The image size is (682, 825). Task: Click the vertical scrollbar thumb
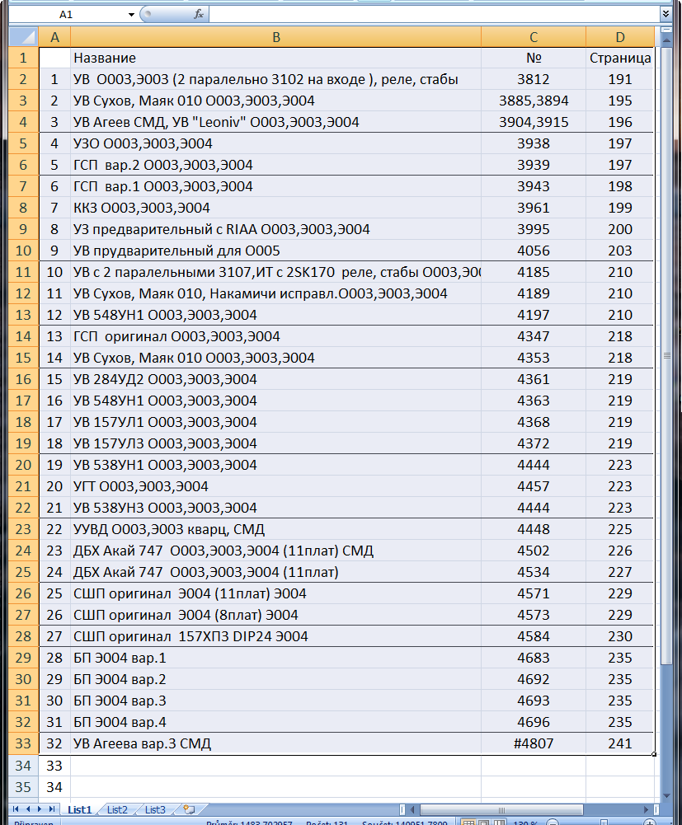666,356
